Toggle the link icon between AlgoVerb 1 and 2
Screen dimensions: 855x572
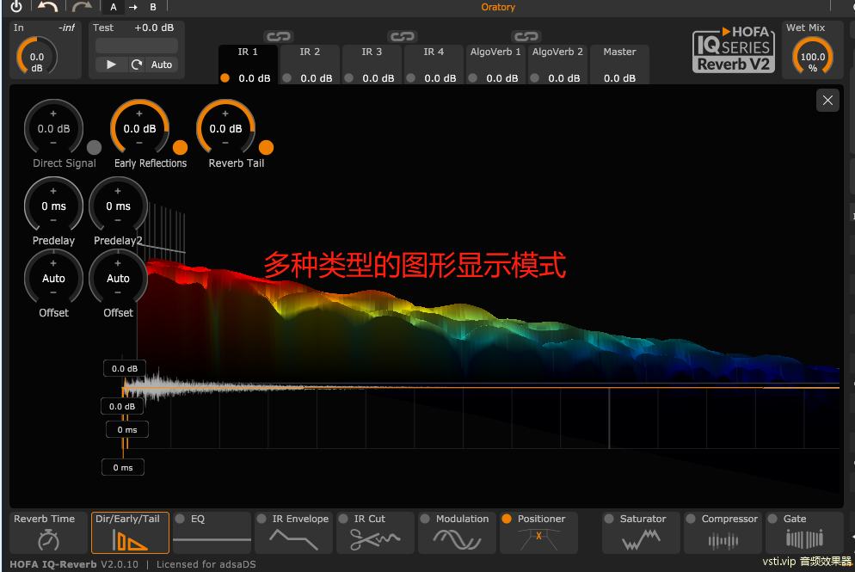click(526, 36)
